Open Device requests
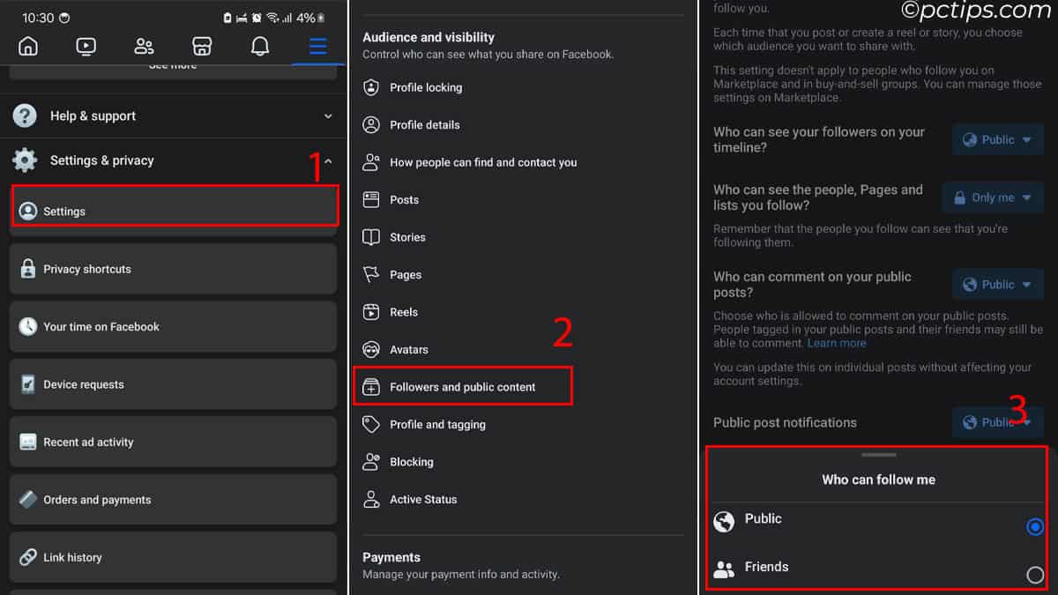1058x595 pixels. point(174,384)
